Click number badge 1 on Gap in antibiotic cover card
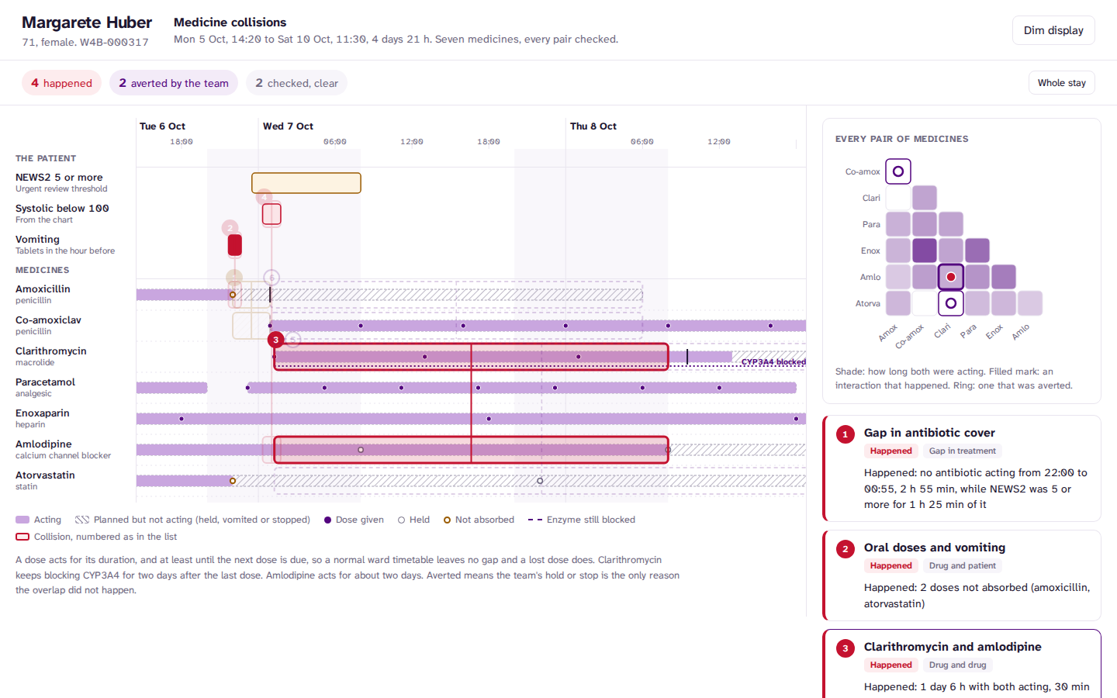This screenshot has height=698, width=1117. [x=846, y=434]
